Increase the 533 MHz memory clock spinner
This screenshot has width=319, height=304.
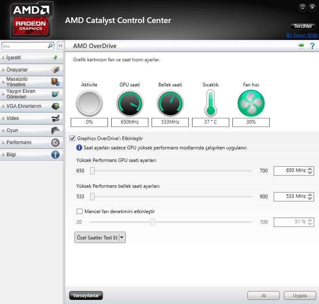pyautogui.click(x=310, y=195)
